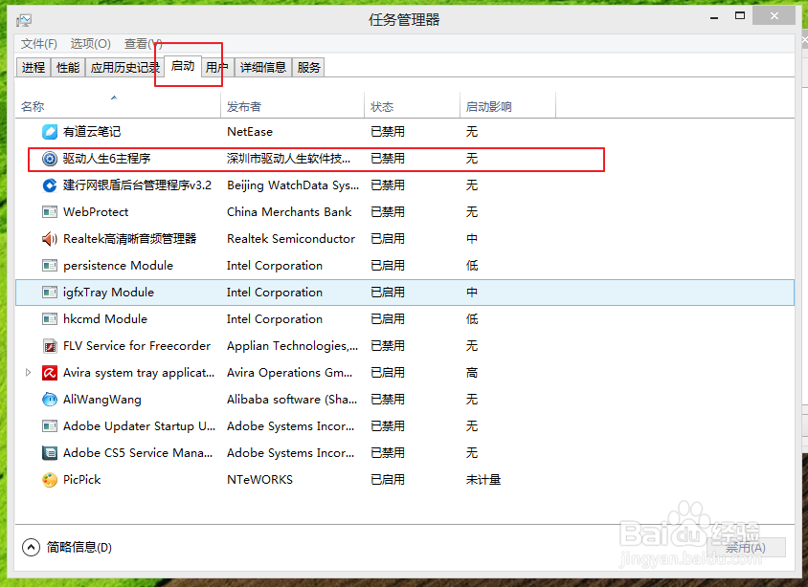Image resolution: width=808 pixels, height=587 pixels.
Task: Click the 禁用(A) button
Action: 746,548
